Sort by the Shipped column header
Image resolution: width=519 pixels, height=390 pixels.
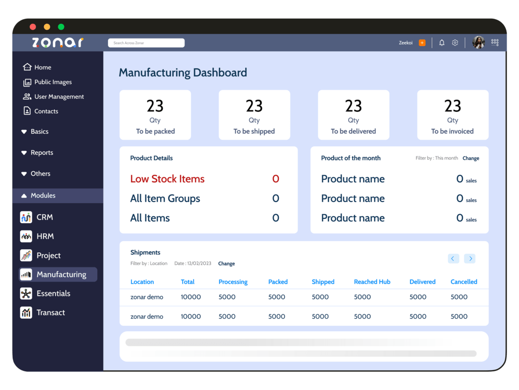pos(323,282)
